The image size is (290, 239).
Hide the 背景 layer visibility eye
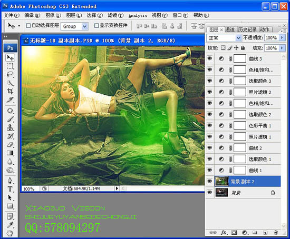point(210,193)
